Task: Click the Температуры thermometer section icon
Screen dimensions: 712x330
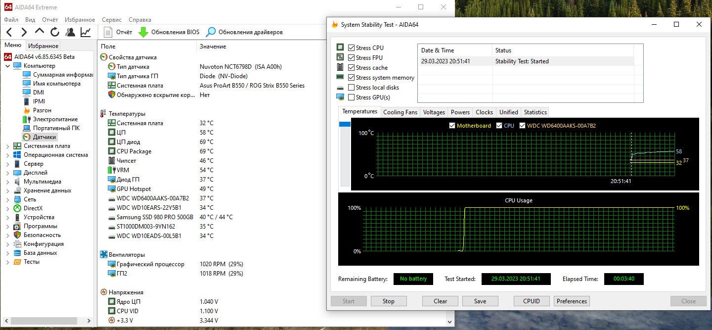Action: tap(103, 114)
